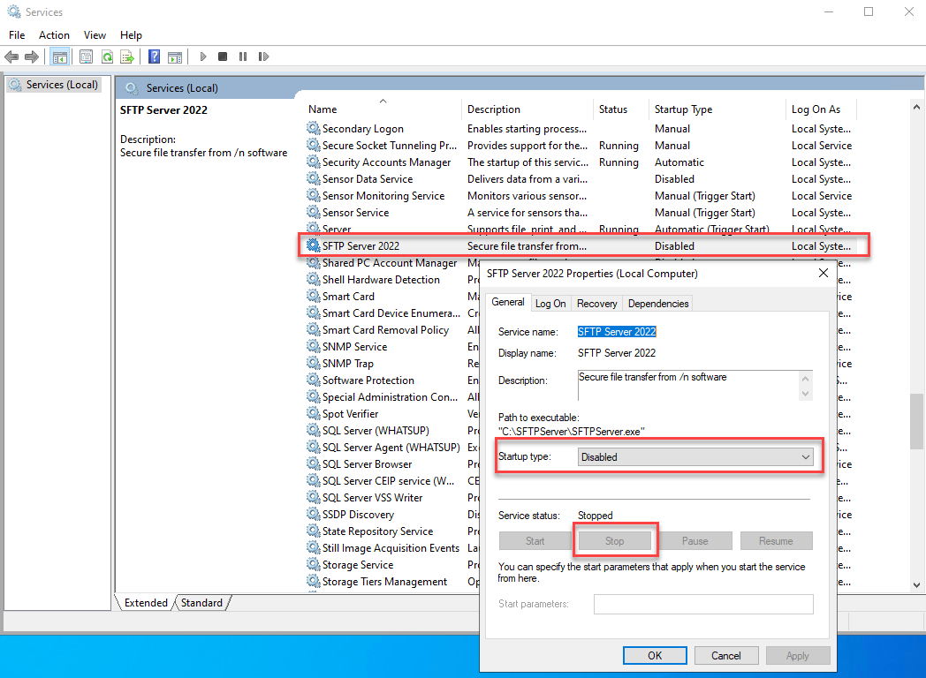
Task: Click the Restart Service toolbar icon
Action: (263, 56)
